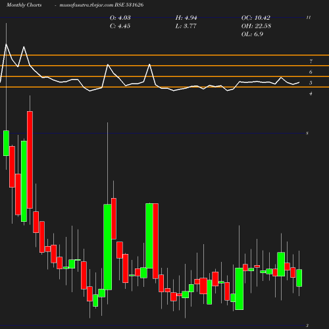The image size is (329, 329).
Task: Click the munafasutra.tbrjar.com BSE 531626 label
Action: [x=101, y=5]
